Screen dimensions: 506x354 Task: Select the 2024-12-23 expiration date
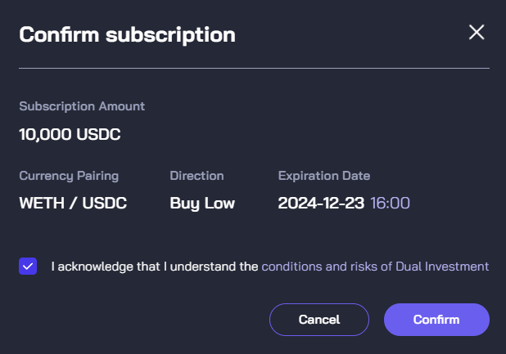click(321, 203)
